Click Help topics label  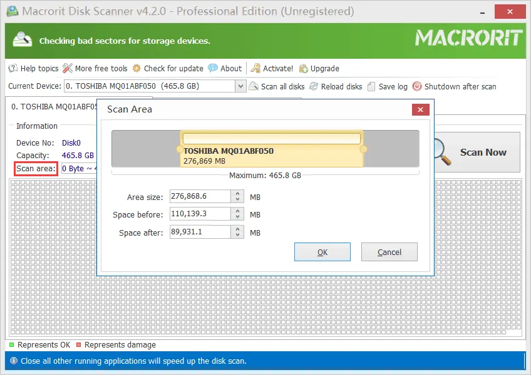39,68
